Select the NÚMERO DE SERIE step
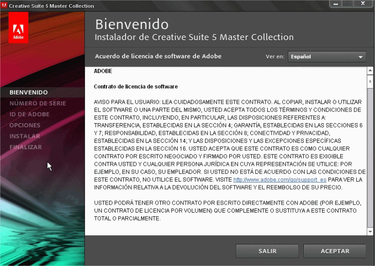Image resolution: width=375 pixels, height=266 pixels. pos(38,103)
